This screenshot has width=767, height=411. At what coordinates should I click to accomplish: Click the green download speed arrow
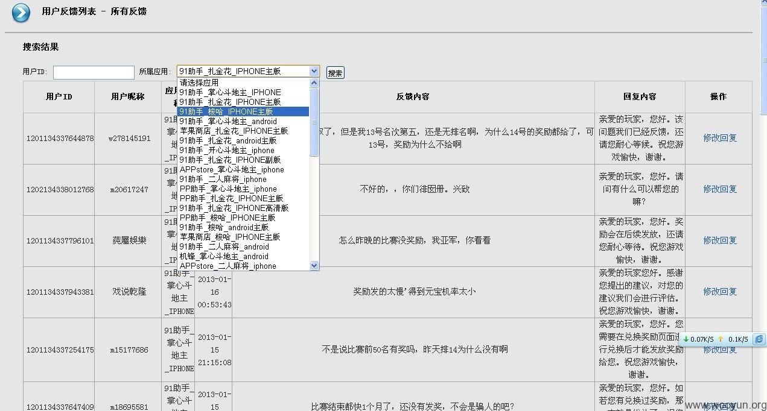click(x=686, y=339)
